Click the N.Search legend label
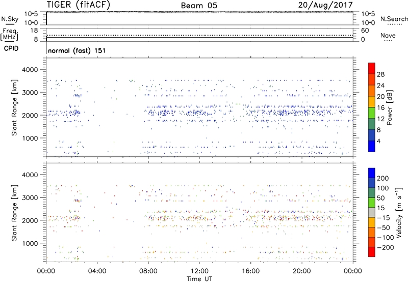Image resolution: width=408 pixels, height=282 pixels. [394, 19]
